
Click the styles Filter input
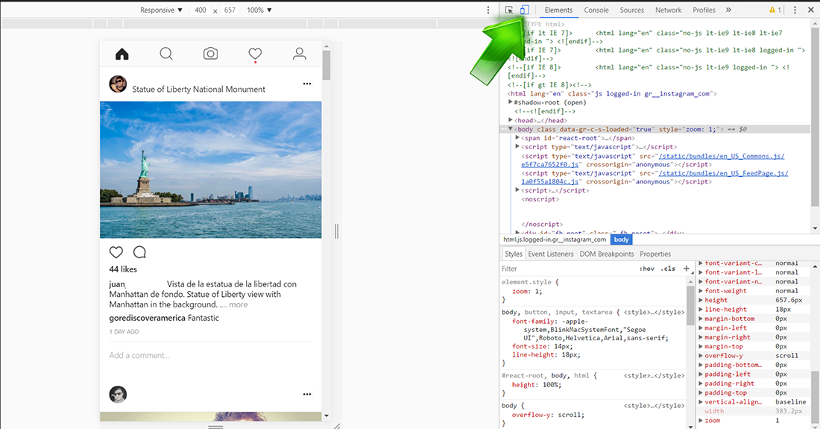pyautogui.click(x=567, y=269)
